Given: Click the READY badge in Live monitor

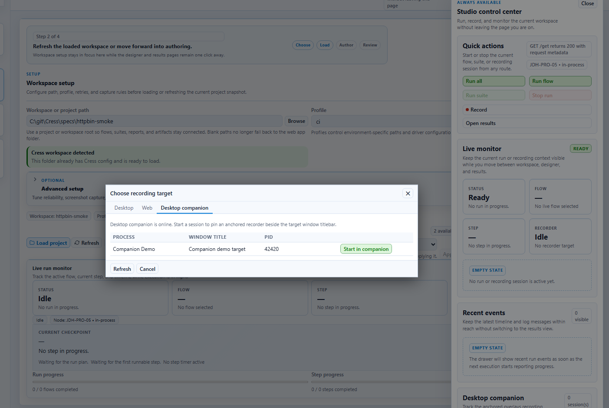Looking at the screenshot, I should point(581,148).
